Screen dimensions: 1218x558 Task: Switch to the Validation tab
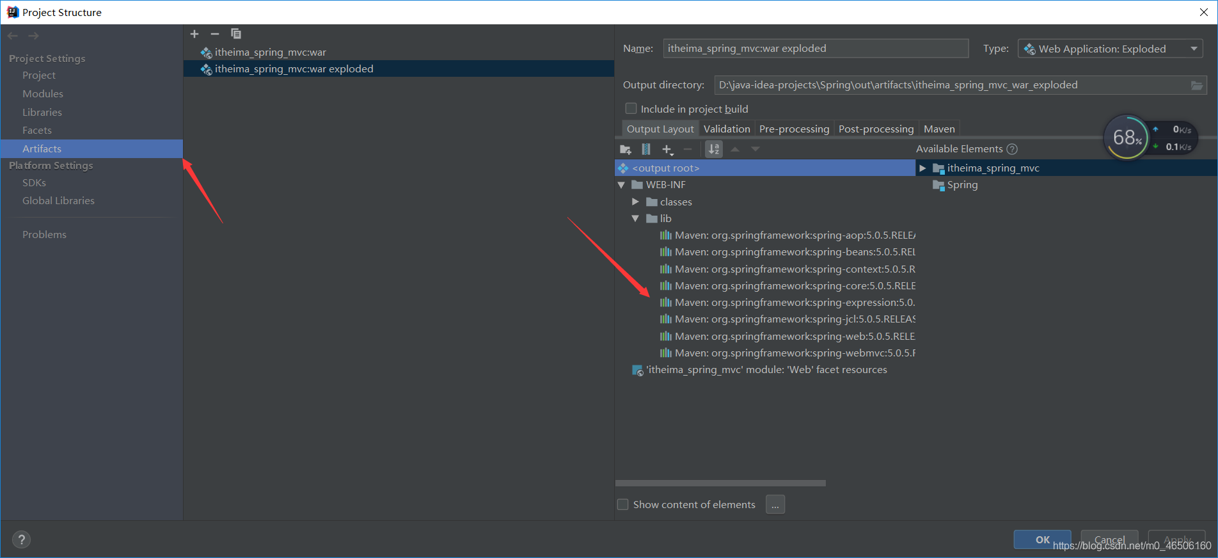pyautogui.click(x=727, y=129)
